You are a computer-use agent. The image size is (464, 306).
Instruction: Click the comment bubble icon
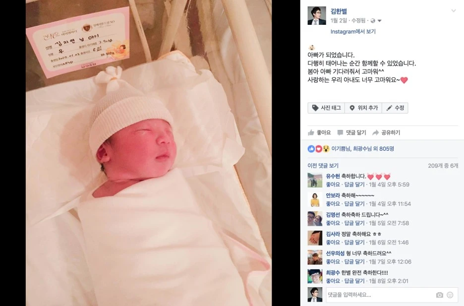point(340,132)
